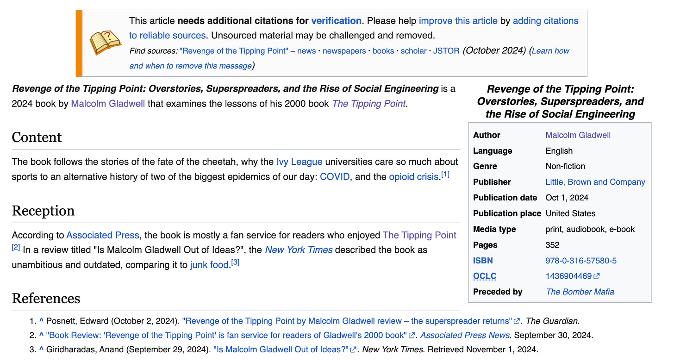This screenshot has height=362, width=674.
Task: Click the Content section heading
Action: pyautogui.click(x=37, y=137)
